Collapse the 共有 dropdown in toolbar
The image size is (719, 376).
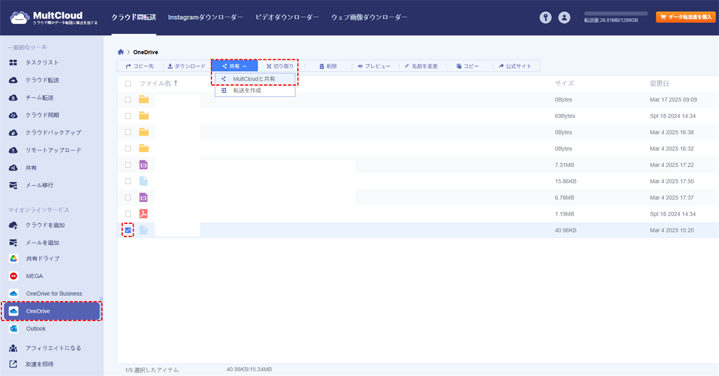tap(234, 66)
